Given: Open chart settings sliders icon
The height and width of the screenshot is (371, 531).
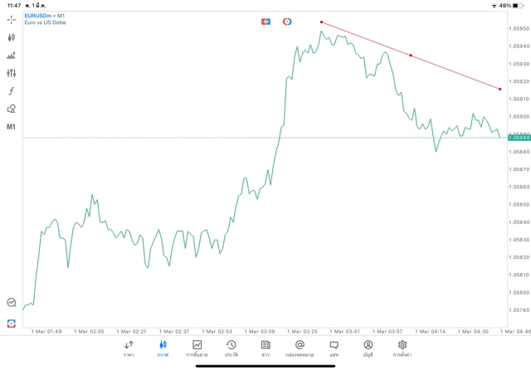Looking at the screenshot, I should [x=12, y=73].
